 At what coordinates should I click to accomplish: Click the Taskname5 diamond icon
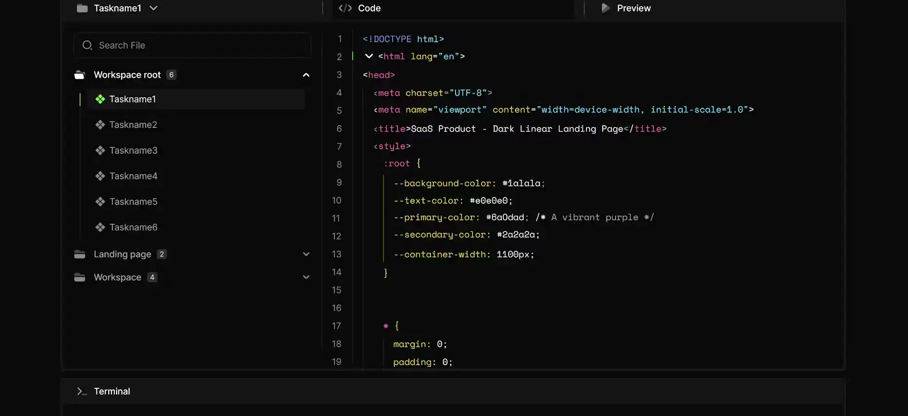click(100, 202)
